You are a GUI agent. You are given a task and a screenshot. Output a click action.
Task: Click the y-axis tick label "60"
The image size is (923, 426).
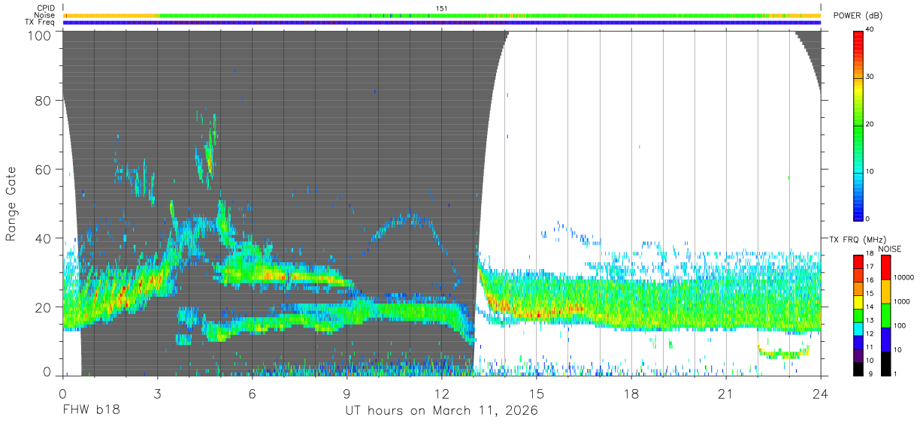tap(44, 170)
